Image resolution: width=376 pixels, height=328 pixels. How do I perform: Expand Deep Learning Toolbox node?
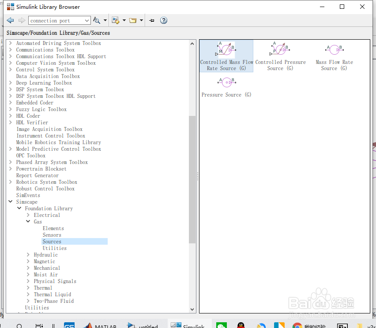tap(10, 82)
